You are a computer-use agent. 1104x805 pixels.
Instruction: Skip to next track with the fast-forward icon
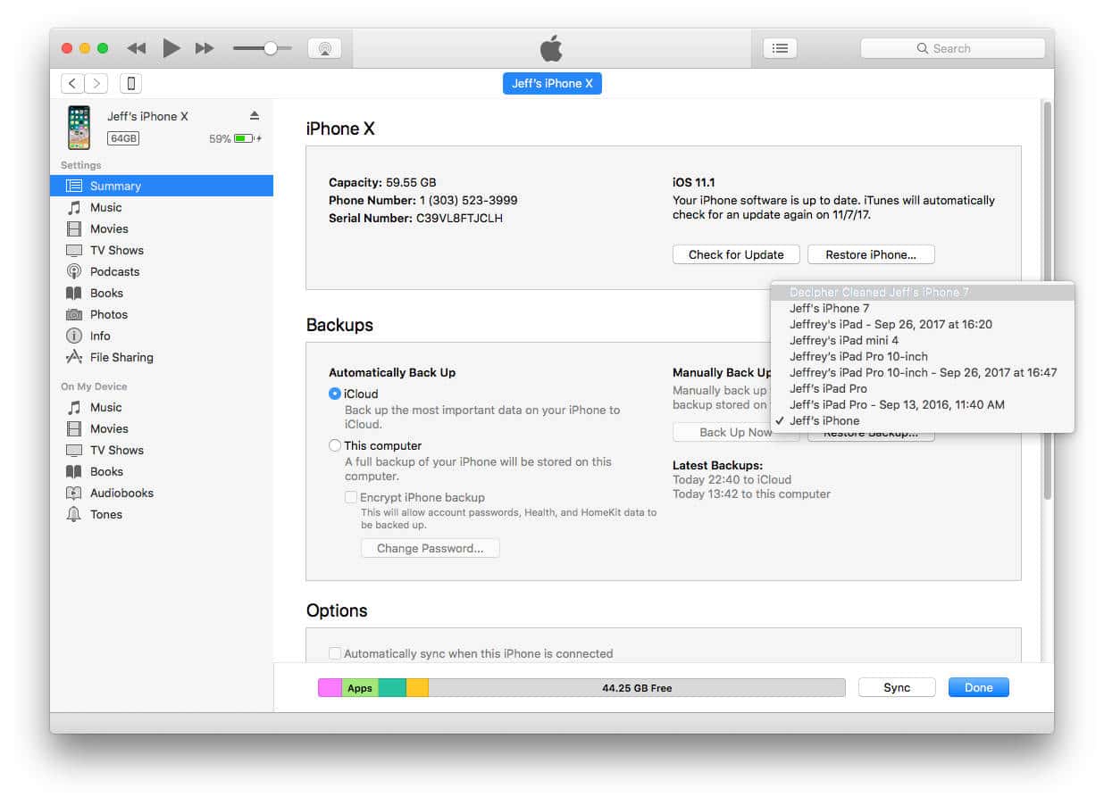point(205,48)
